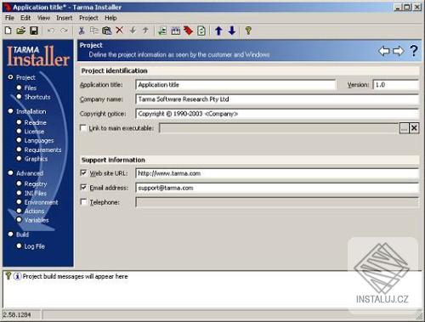The width and height of the screenshot is (425, 322).
Task: Click the Save floppy disk icon
Action: pyautogui.click(x=34, y=31)
